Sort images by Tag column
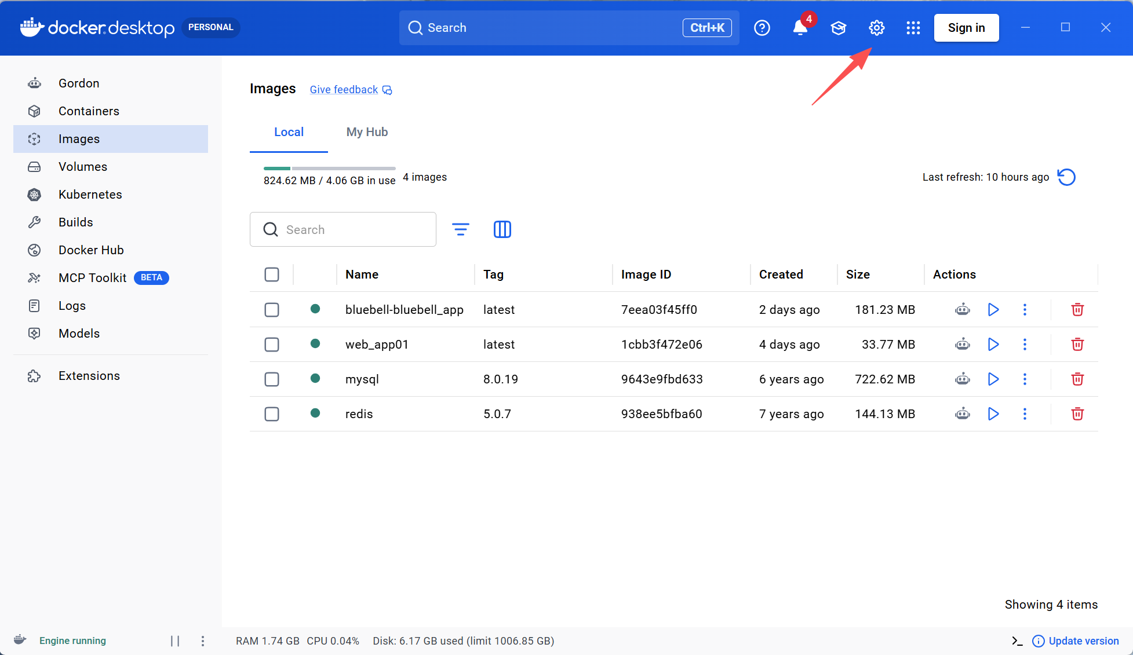Viewport: 1133px width, 655px height. coord(493,275)
